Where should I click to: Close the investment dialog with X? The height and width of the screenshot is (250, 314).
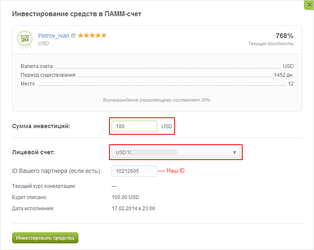(x=309, y=5)
